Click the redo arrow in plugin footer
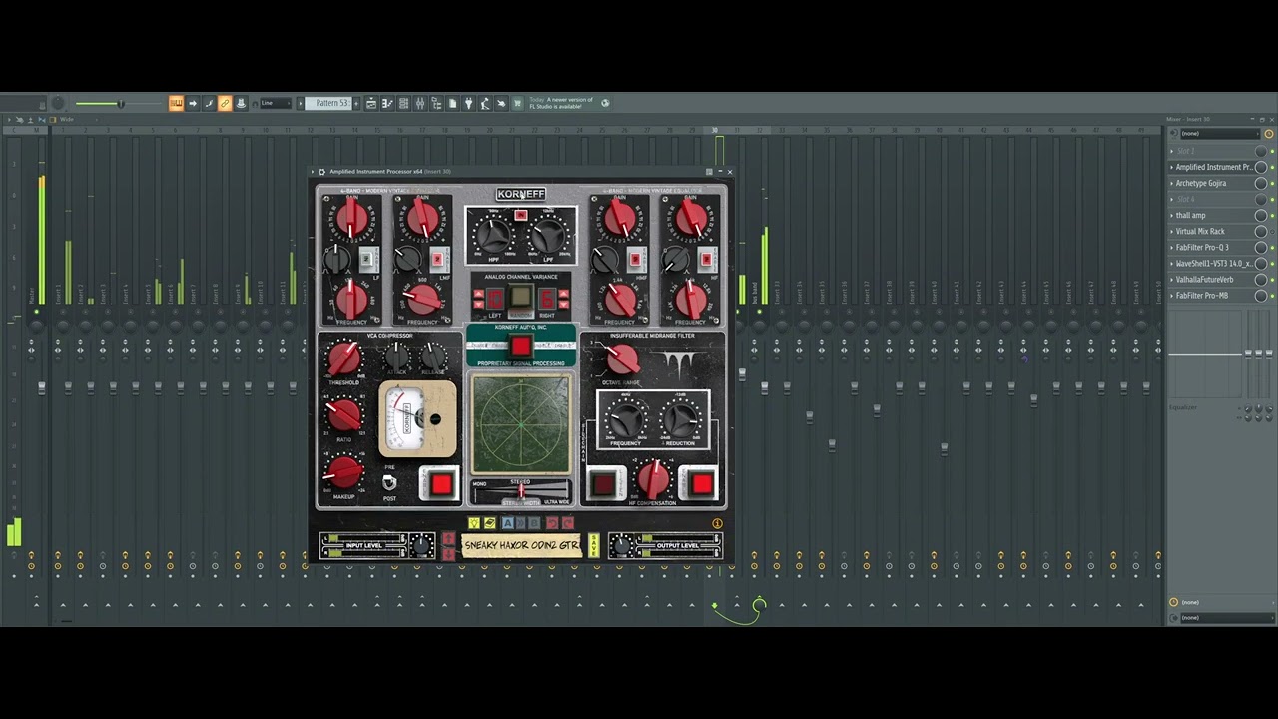The height and width of the screenshot is (719, 1278). click(568, 523)
